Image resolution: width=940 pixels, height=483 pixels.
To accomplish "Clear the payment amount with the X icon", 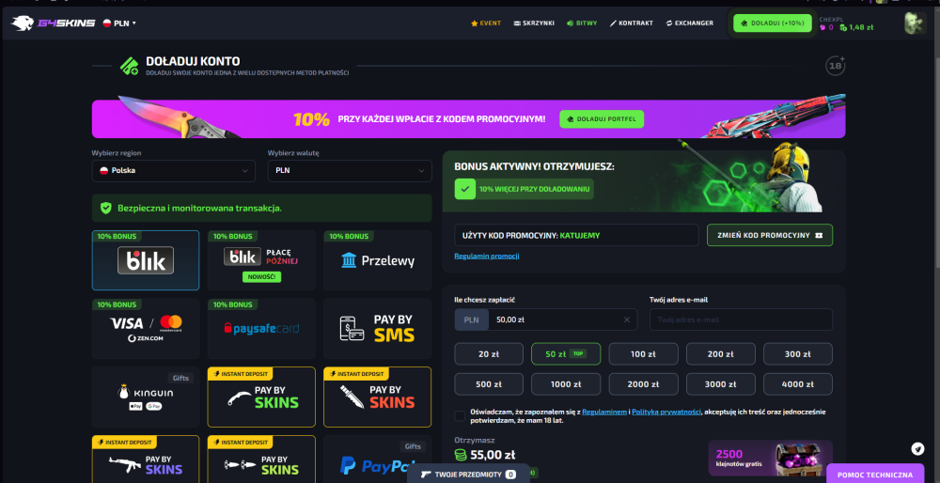I will [x=627, y=320].
